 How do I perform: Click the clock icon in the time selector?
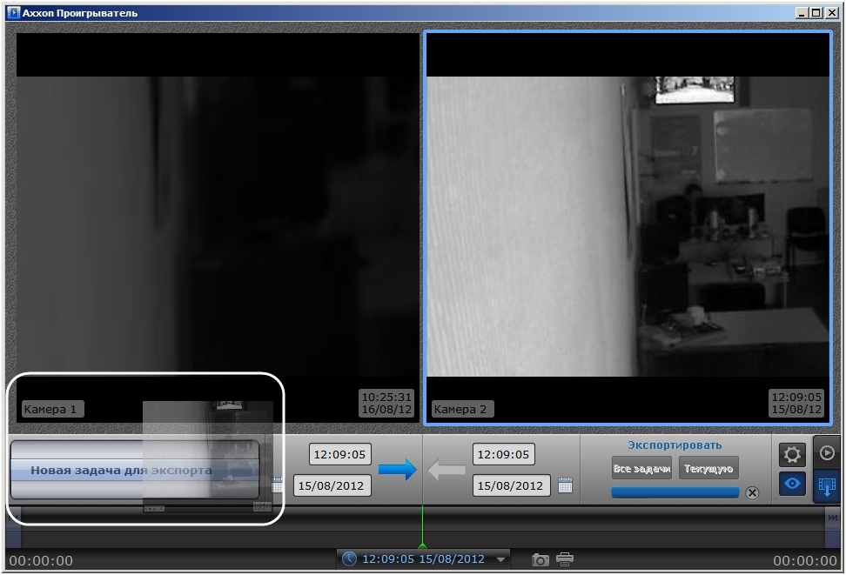point(350,559)
